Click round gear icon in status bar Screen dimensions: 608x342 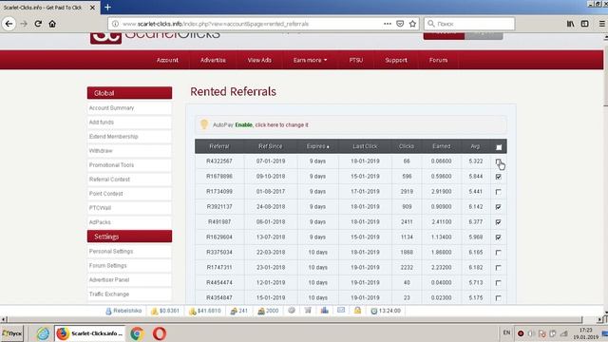coord(292,311)
